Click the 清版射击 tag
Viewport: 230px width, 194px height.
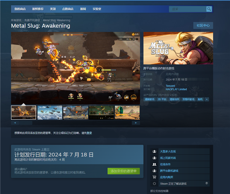click(x=149, y=99)
